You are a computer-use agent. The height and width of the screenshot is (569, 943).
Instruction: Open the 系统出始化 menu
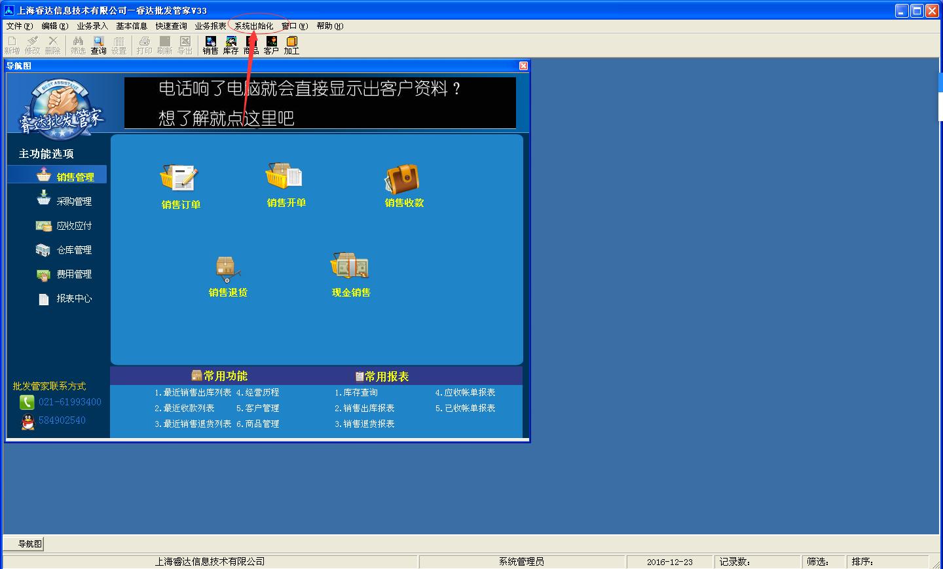[253, 26]
